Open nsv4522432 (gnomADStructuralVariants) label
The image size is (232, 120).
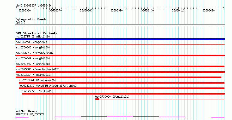[47, 86]
